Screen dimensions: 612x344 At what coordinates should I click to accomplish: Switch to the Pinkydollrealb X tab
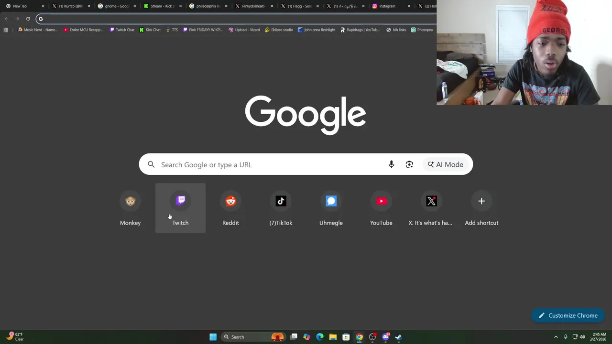(x=253, y=6)
